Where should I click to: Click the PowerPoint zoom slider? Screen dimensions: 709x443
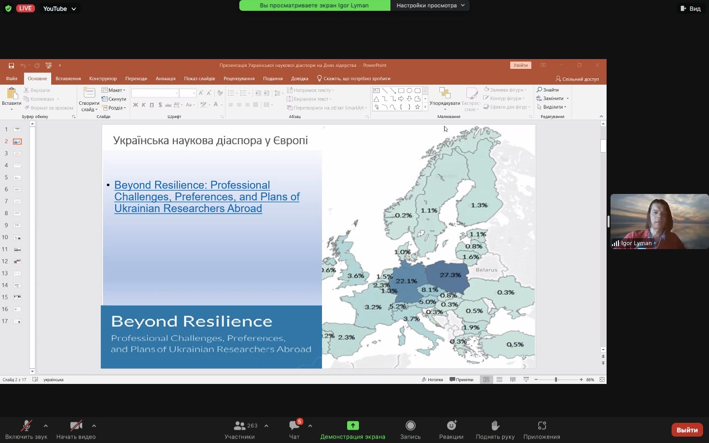pos(556,380)
